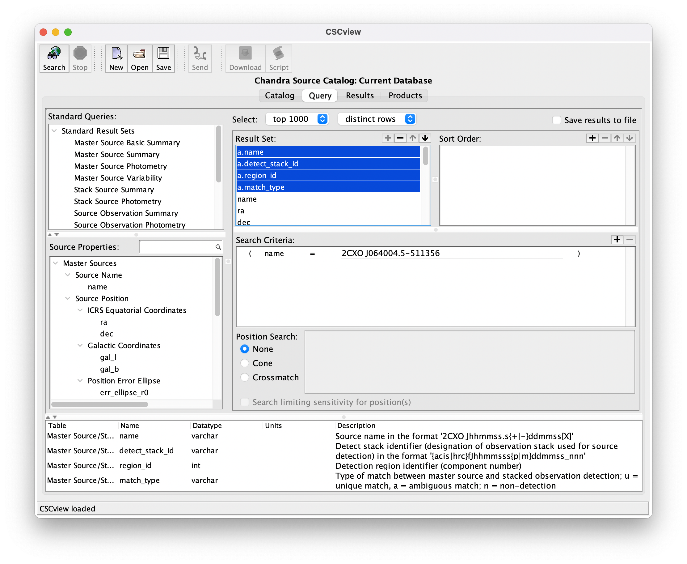687x564 pixels.
Task: Select gal_l in Source Properties tree
Action: coord(108,357)
